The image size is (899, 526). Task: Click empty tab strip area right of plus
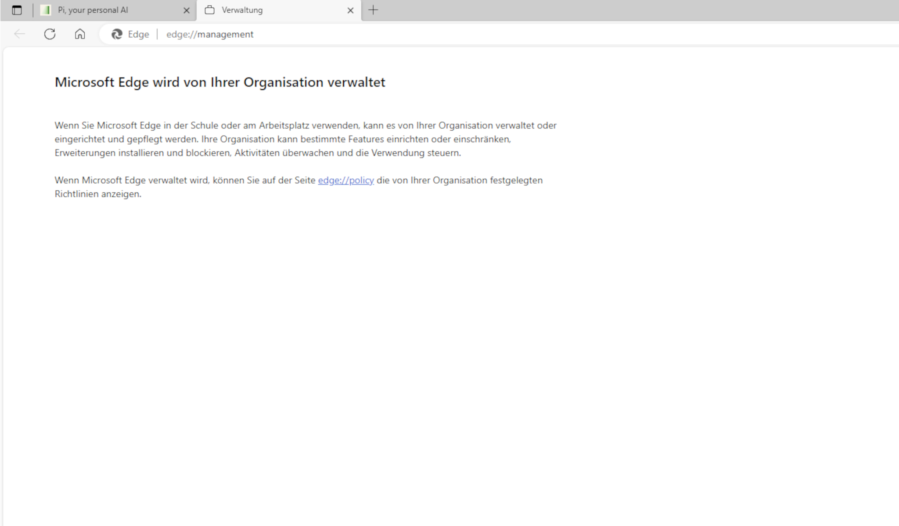(615, 10)
